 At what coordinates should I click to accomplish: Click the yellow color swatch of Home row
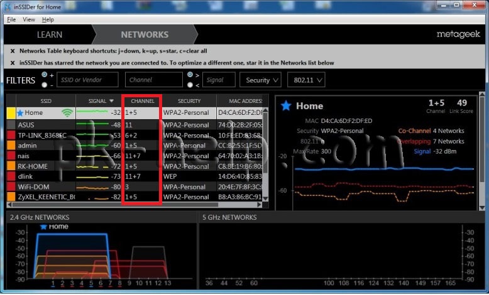point(11,113)
